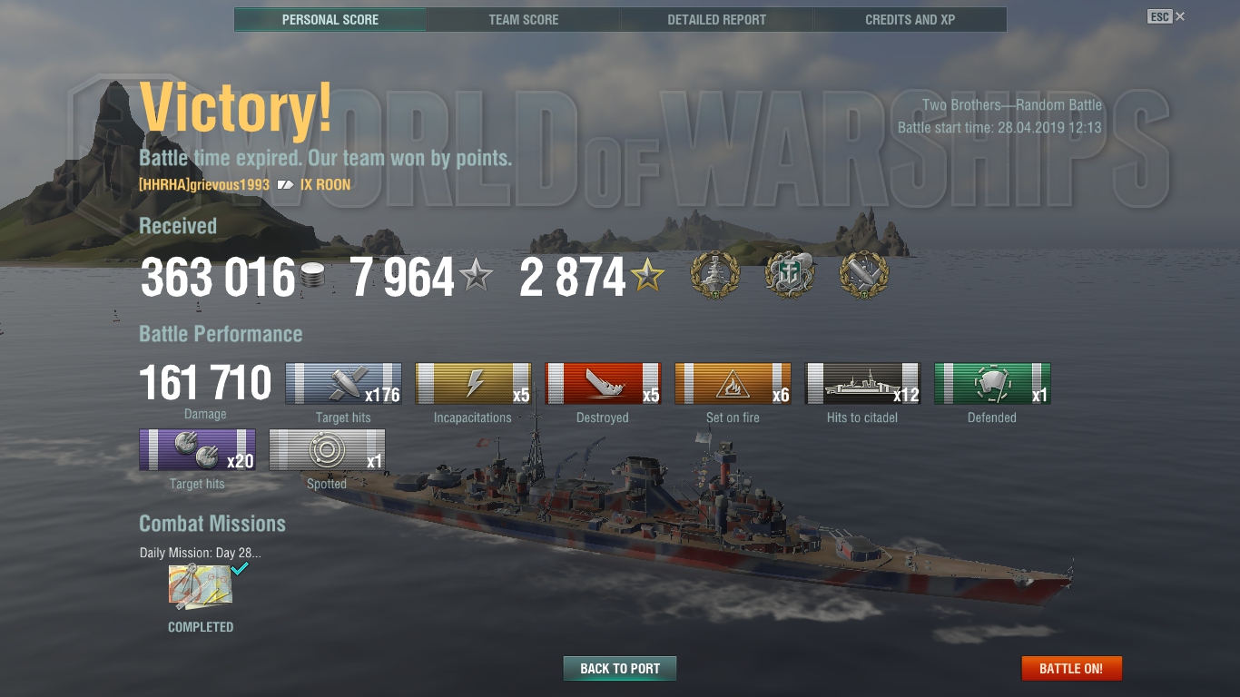Viewport: 1240px width, 697px height.
Task: Click the first achievement medal with battleship
Action: tap(715, 276)
